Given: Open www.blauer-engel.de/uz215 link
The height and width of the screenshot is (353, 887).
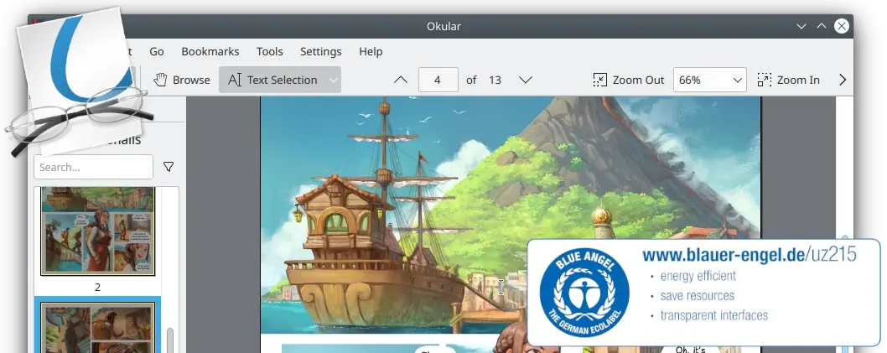Looking at the screenshot, I should tap(750, 255).
